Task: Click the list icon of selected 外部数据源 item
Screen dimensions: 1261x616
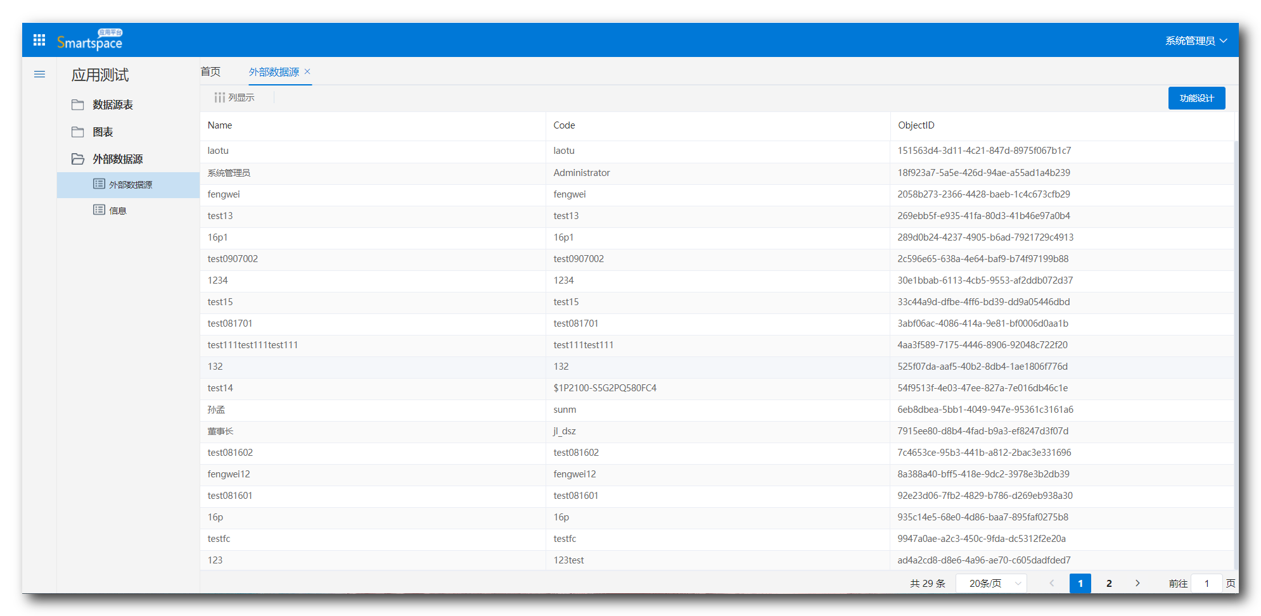Action: click(x=99, y=184)
